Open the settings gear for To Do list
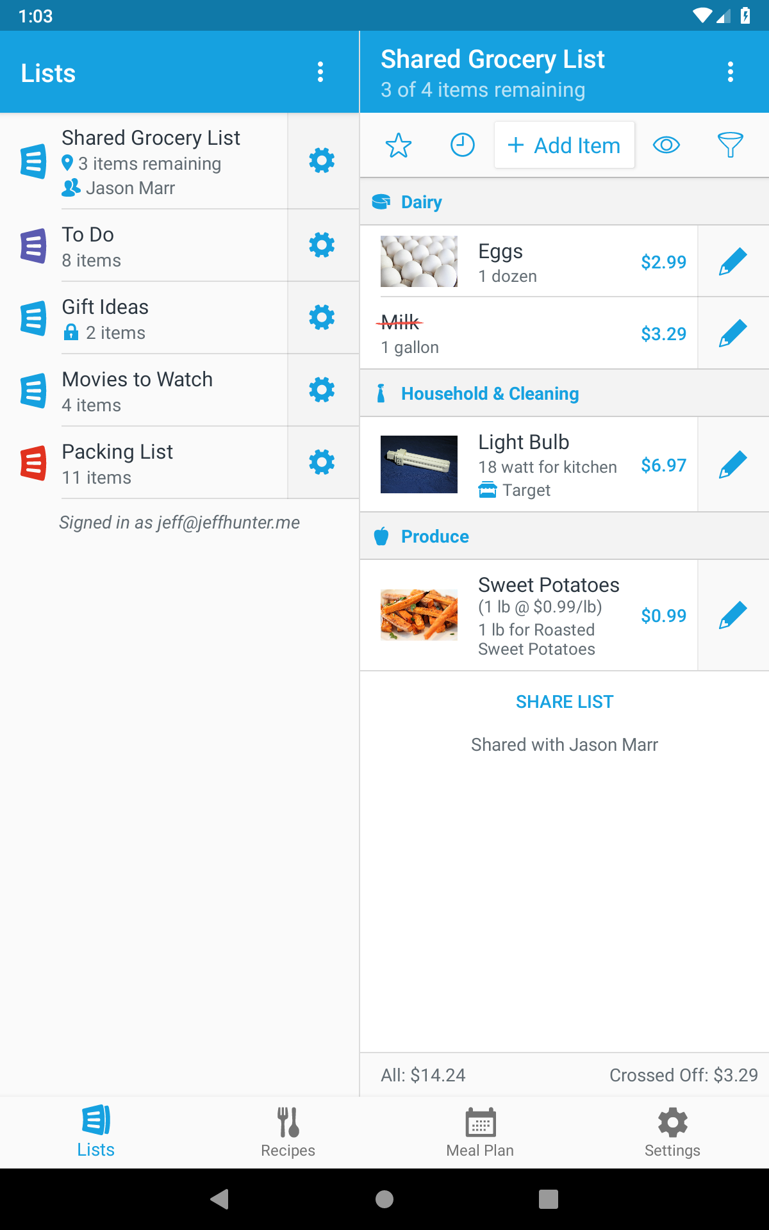This screenshot has width=769, height=1230. [322, 244]
